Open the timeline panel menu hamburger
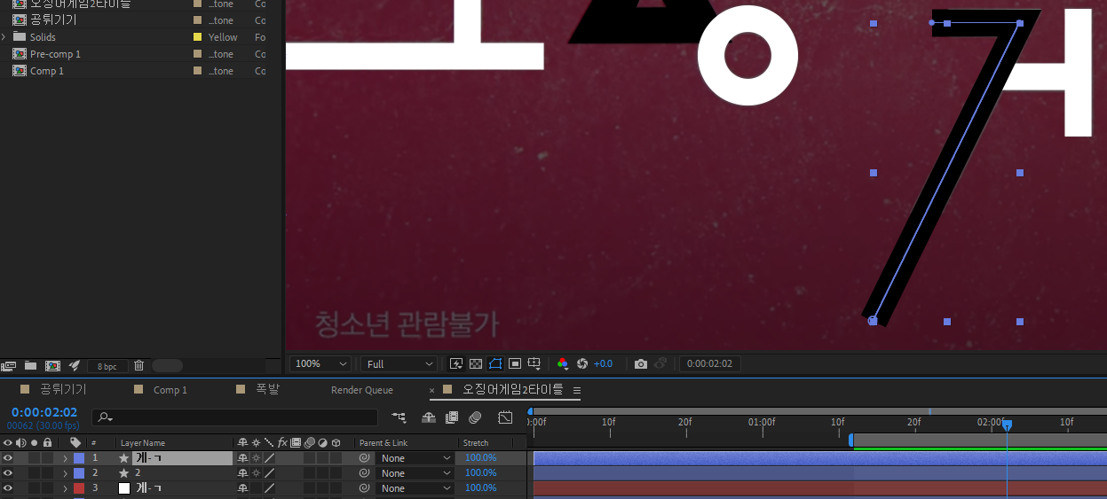 [x=577, y=390]
